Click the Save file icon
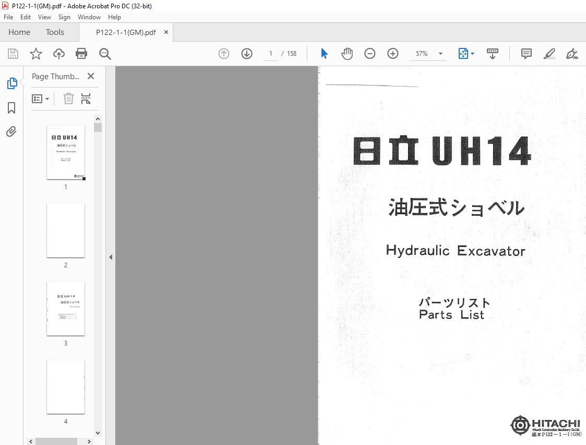 pos(13,54)
